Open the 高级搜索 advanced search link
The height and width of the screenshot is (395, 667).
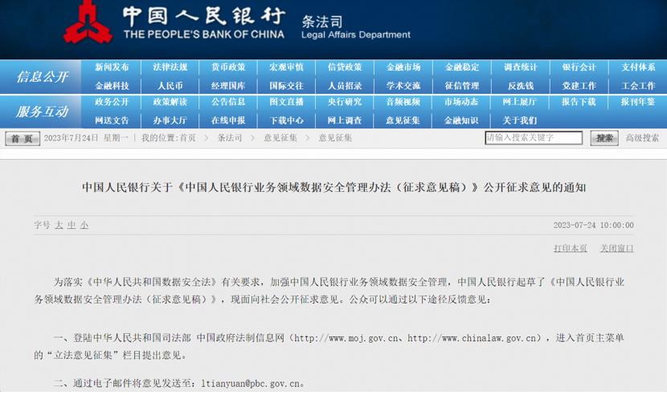[642, 138]
